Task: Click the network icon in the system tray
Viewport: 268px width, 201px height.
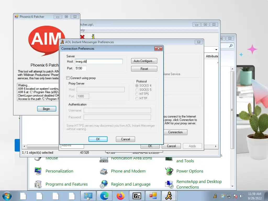Action: click(229, 196)
